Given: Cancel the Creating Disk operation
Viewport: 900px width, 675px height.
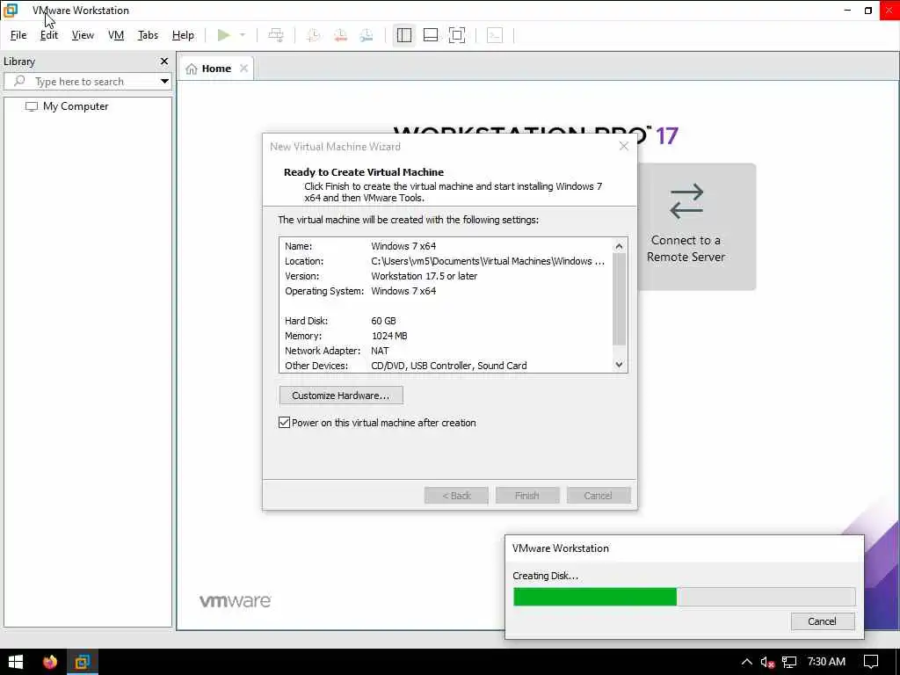Looking at the screenshot, I should (822, 621).
